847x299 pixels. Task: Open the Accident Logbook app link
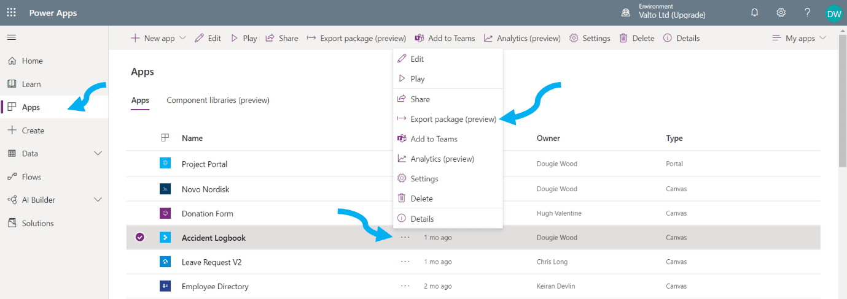click(214, 238)
